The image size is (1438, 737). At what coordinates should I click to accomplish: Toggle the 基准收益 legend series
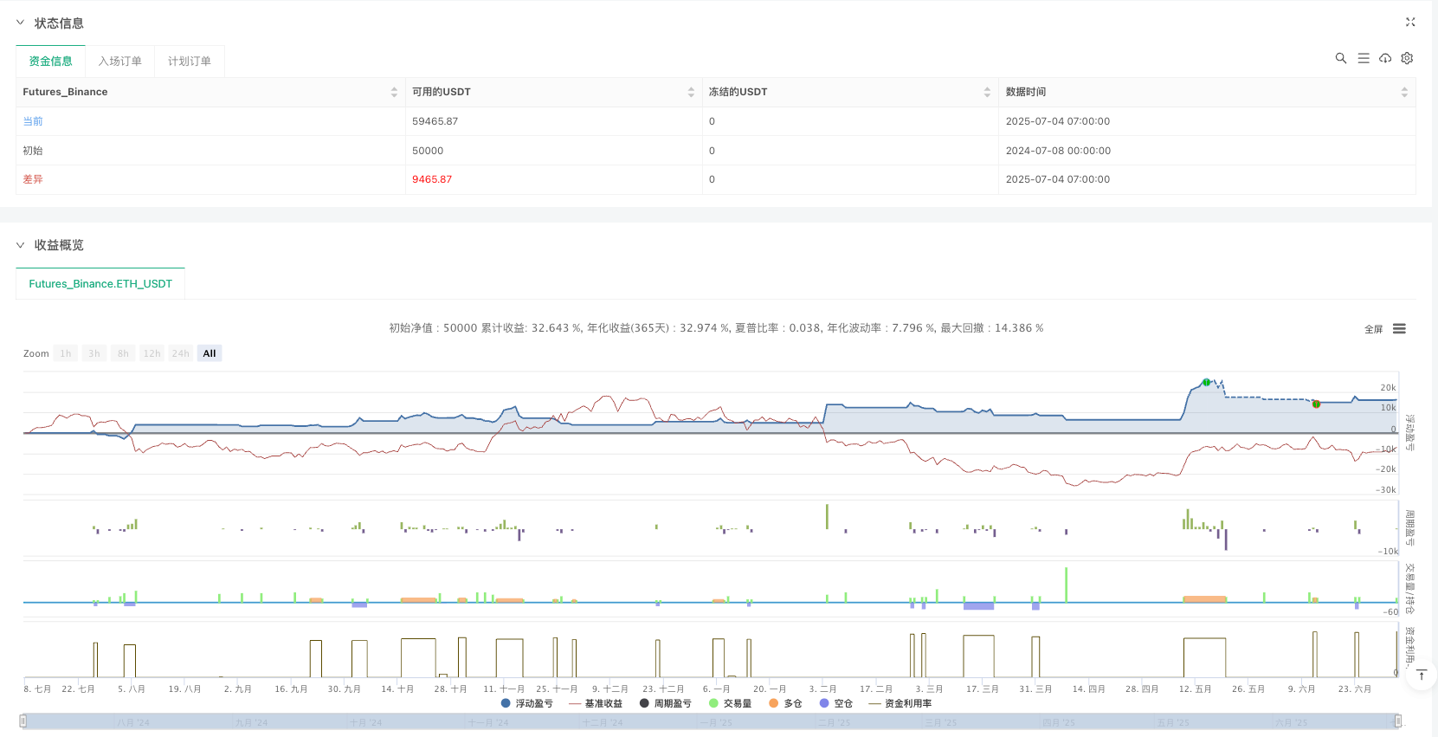click(x=596, y=703)
